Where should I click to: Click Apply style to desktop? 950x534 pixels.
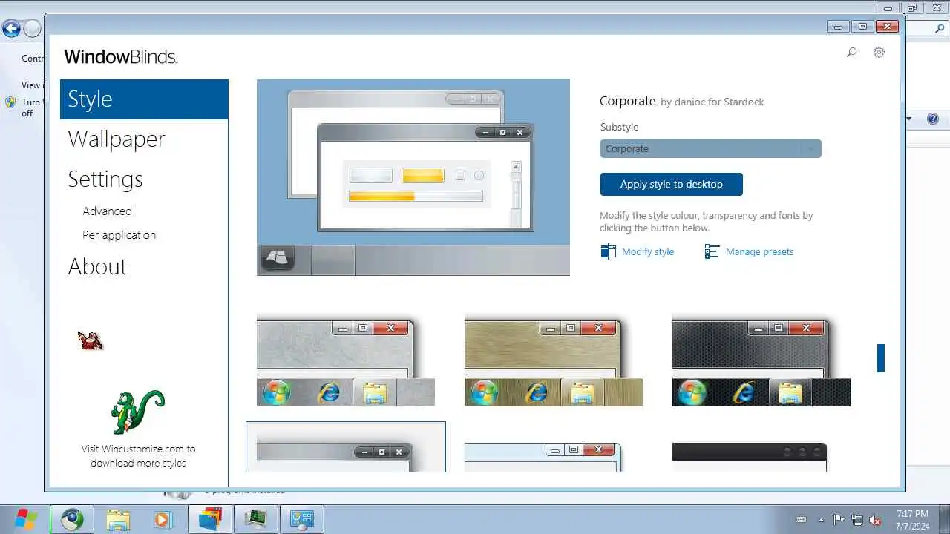pos(671,184)
